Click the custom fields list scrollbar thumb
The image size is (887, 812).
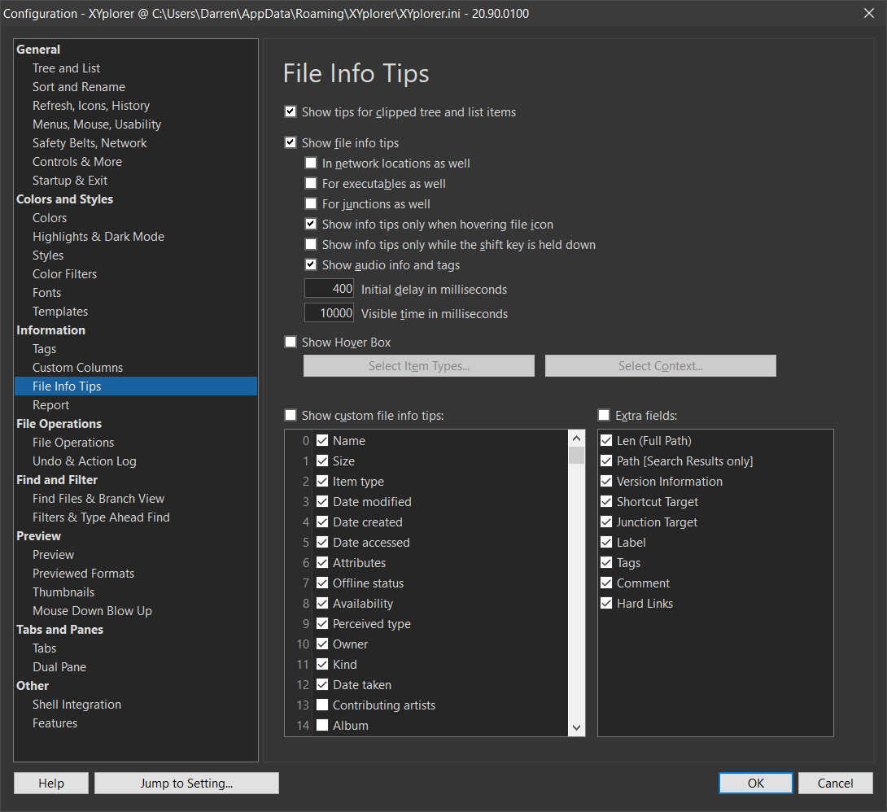[x=576, y=455]
